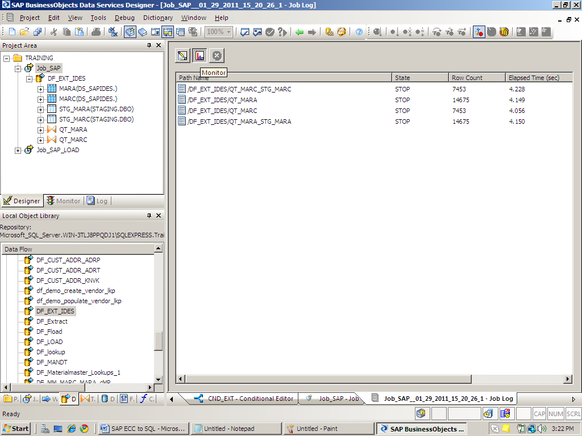Open the Project menu
Screen dimensions: 582x436
tap(30, 18)
